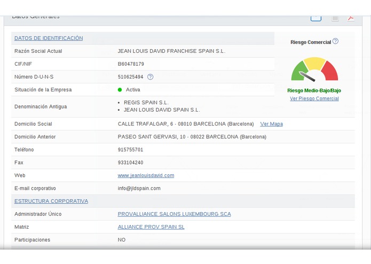Click the Denominación Antigua label

[41, 106]
